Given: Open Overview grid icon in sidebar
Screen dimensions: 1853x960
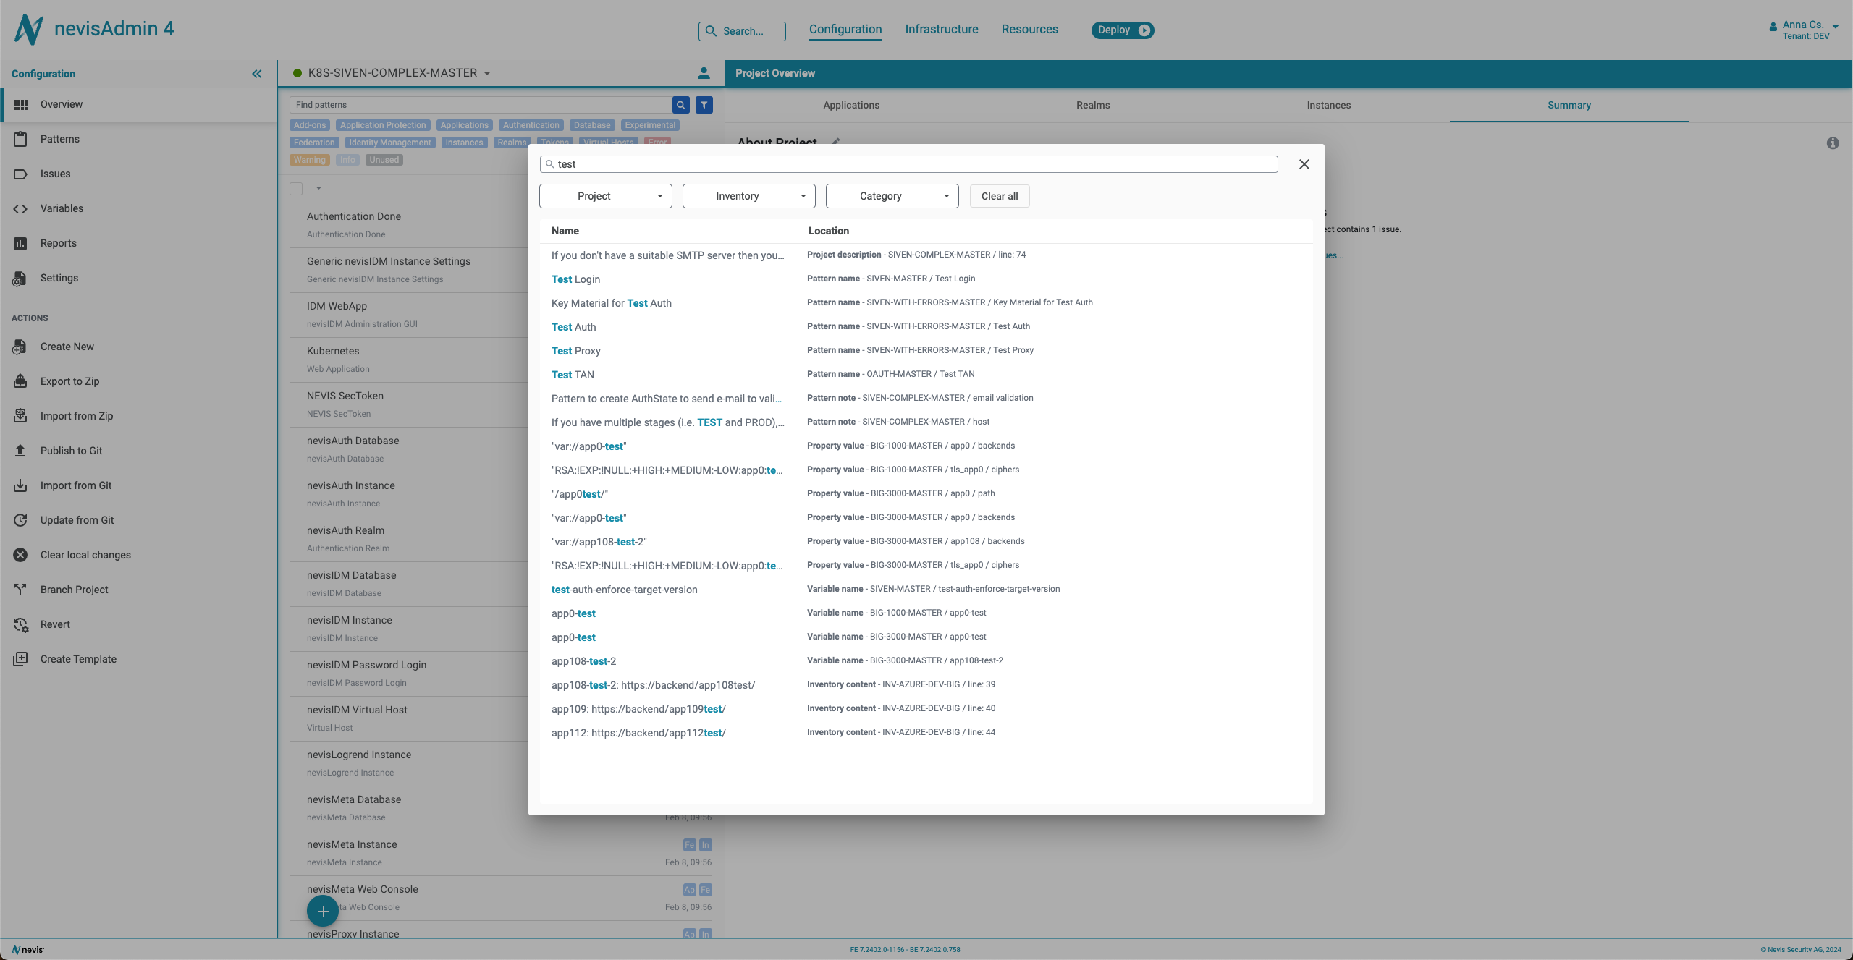Looking at the screenshot, I should tap(20, 105).
